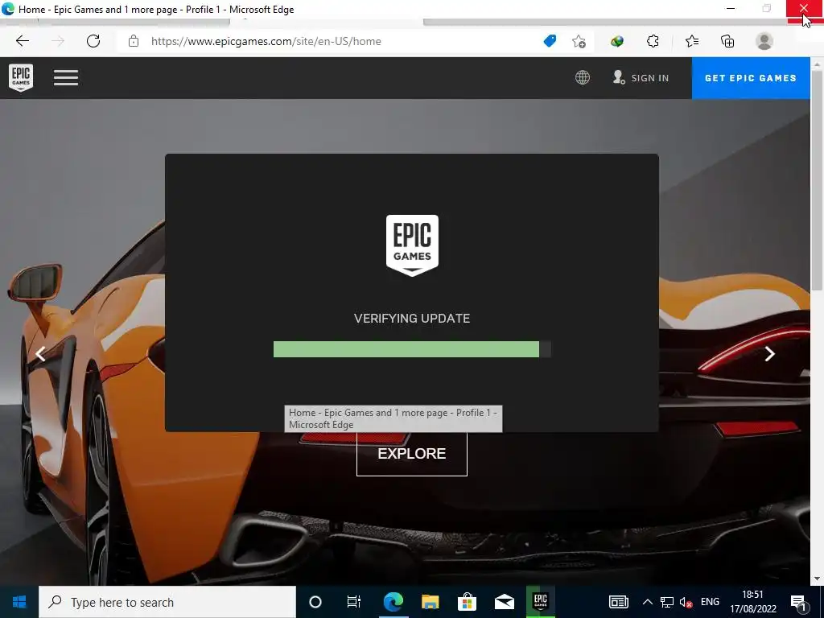Open Task View on taskbar
Image resolution: width=824 pixels, height=618 pixels.
354,602
